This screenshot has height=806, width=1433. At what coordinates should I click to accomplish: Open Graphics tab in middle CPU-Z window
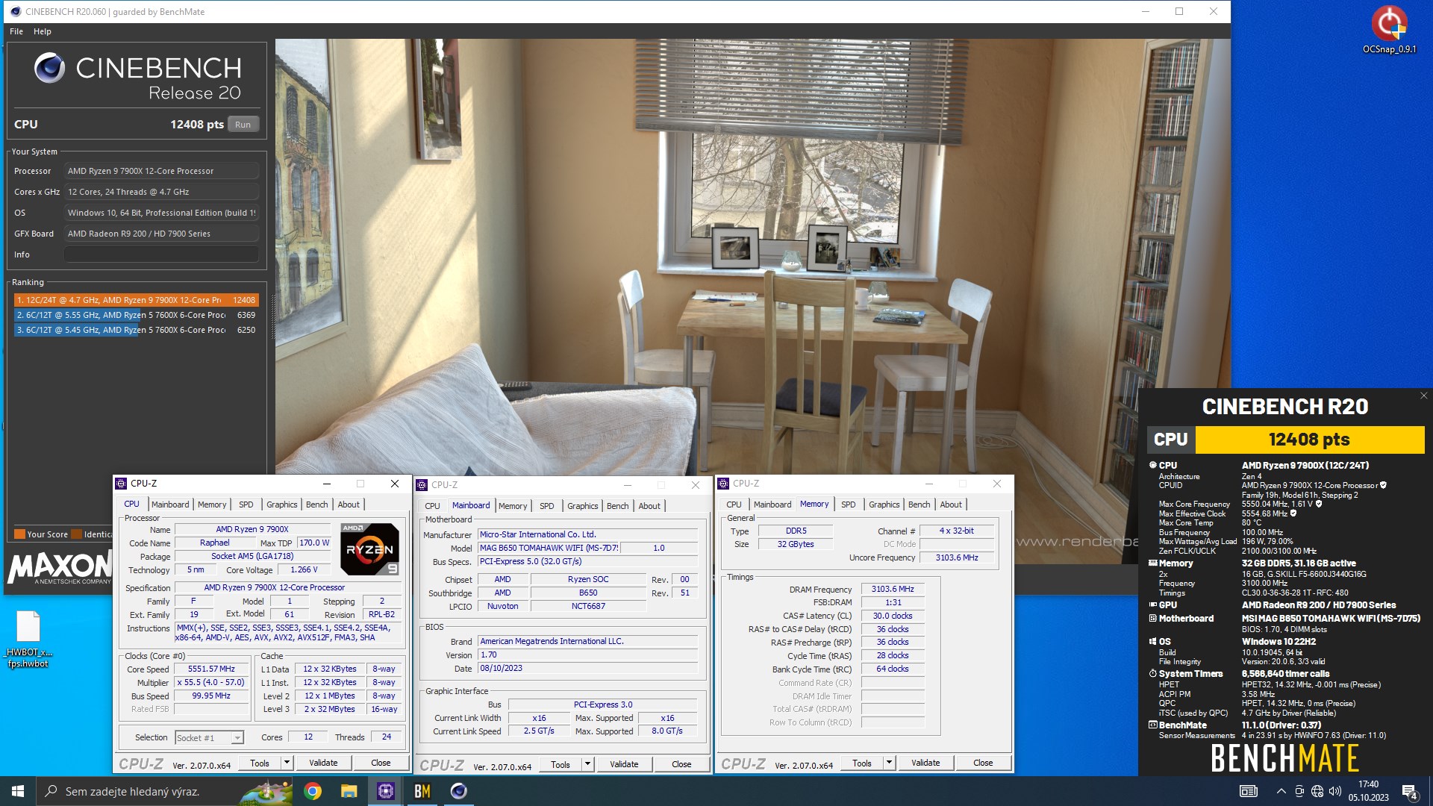[583, 506]
